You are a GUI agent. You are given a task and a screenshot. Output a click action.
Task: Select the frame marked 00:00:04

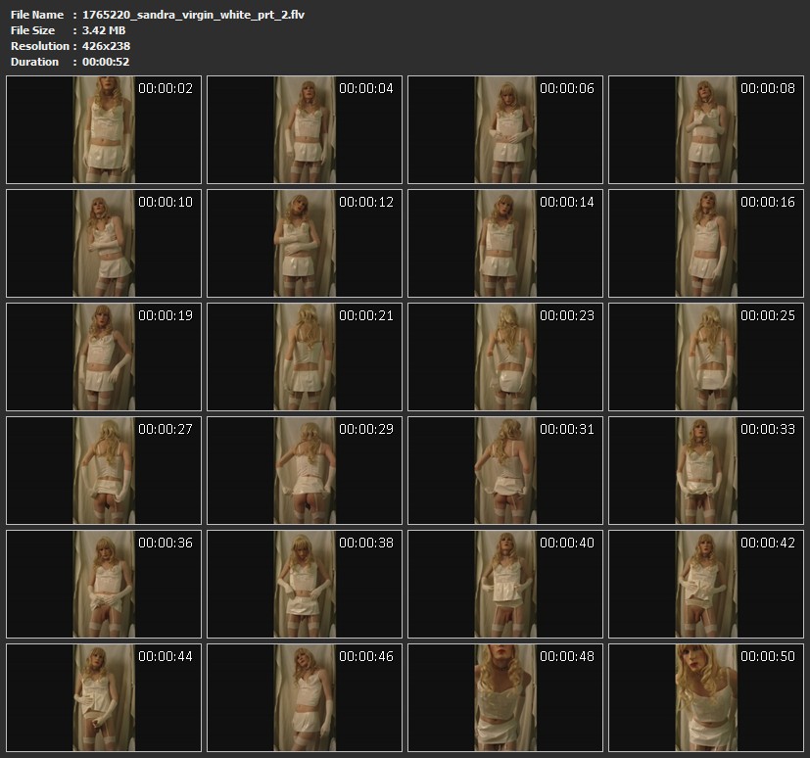tap(305, 130)
